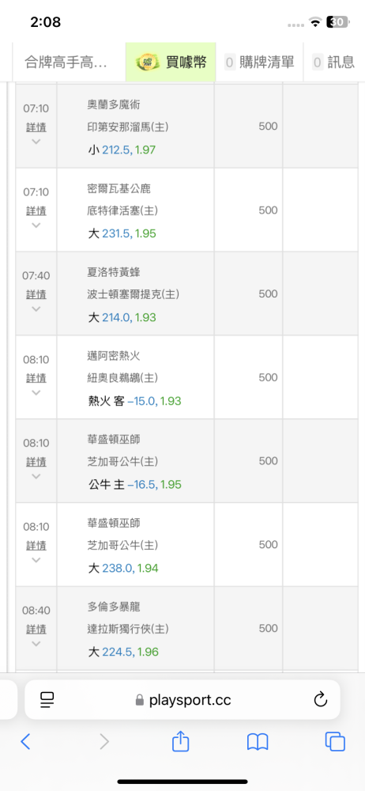Switch to the 購牌清單 tab
This screenshot has height=791, width=365.
(260, 62)
